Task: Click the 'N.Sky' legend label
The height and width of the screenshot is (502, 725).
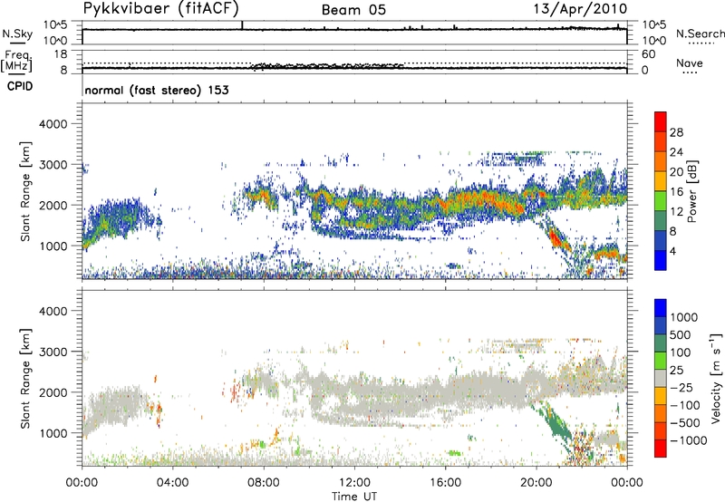Action: click(17, 34)
